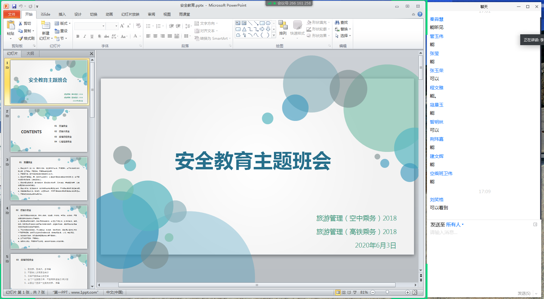This screenshot has width=544, height=299.
Task: Click the Find (查找) binoculars icon
Action: click(x=337, y=23)
